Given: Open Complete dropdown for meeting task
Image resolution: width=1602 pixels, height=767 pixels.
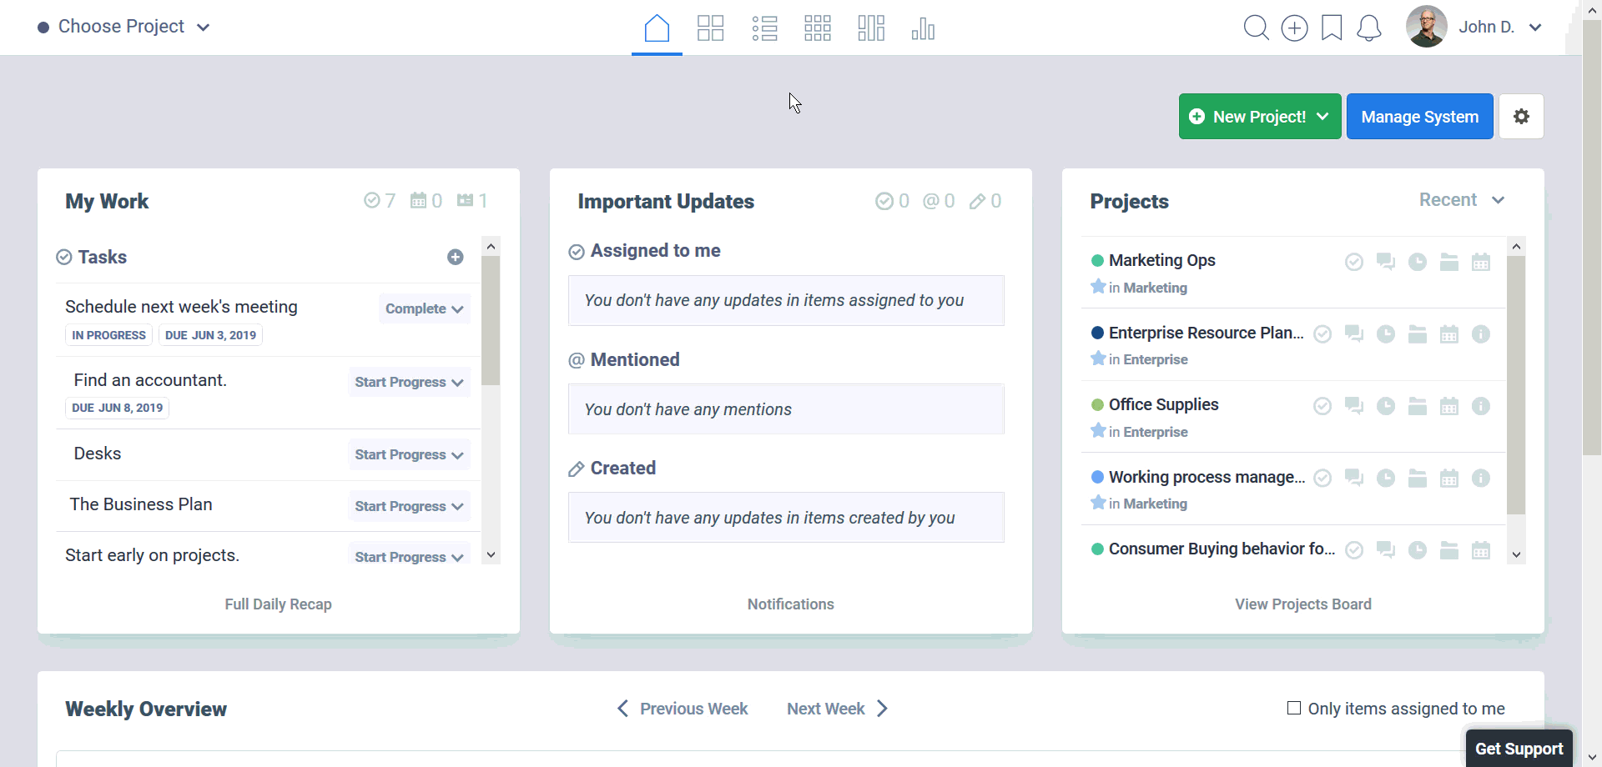Looking at the screenshot, I should tap(424, 308).
